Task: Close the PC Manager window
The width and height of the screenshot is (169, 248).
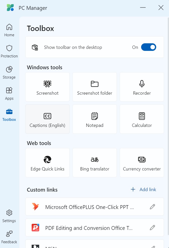Action: (x=161, y=8)
